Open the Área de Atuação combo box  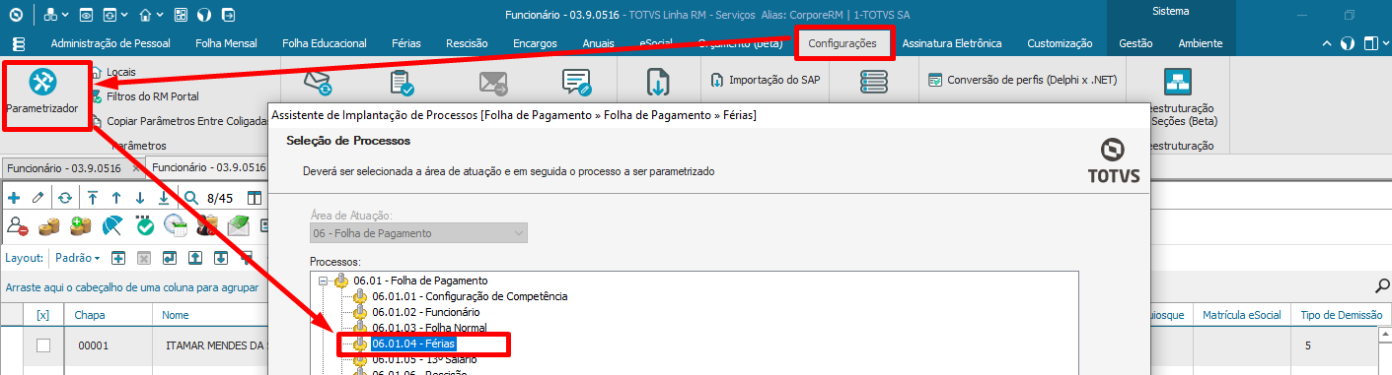419,233
